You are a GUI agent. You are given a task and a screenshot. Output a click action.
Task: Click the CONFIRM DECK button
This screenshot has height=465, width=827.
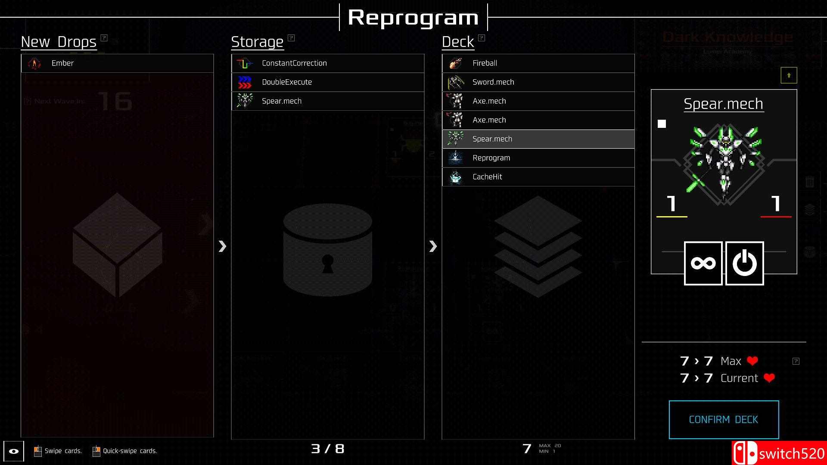(724, 419)
